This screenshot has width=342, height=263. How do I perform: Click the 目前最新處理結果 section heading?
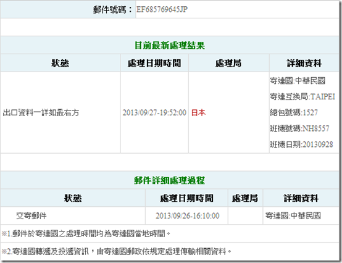[x=170, y=45]
